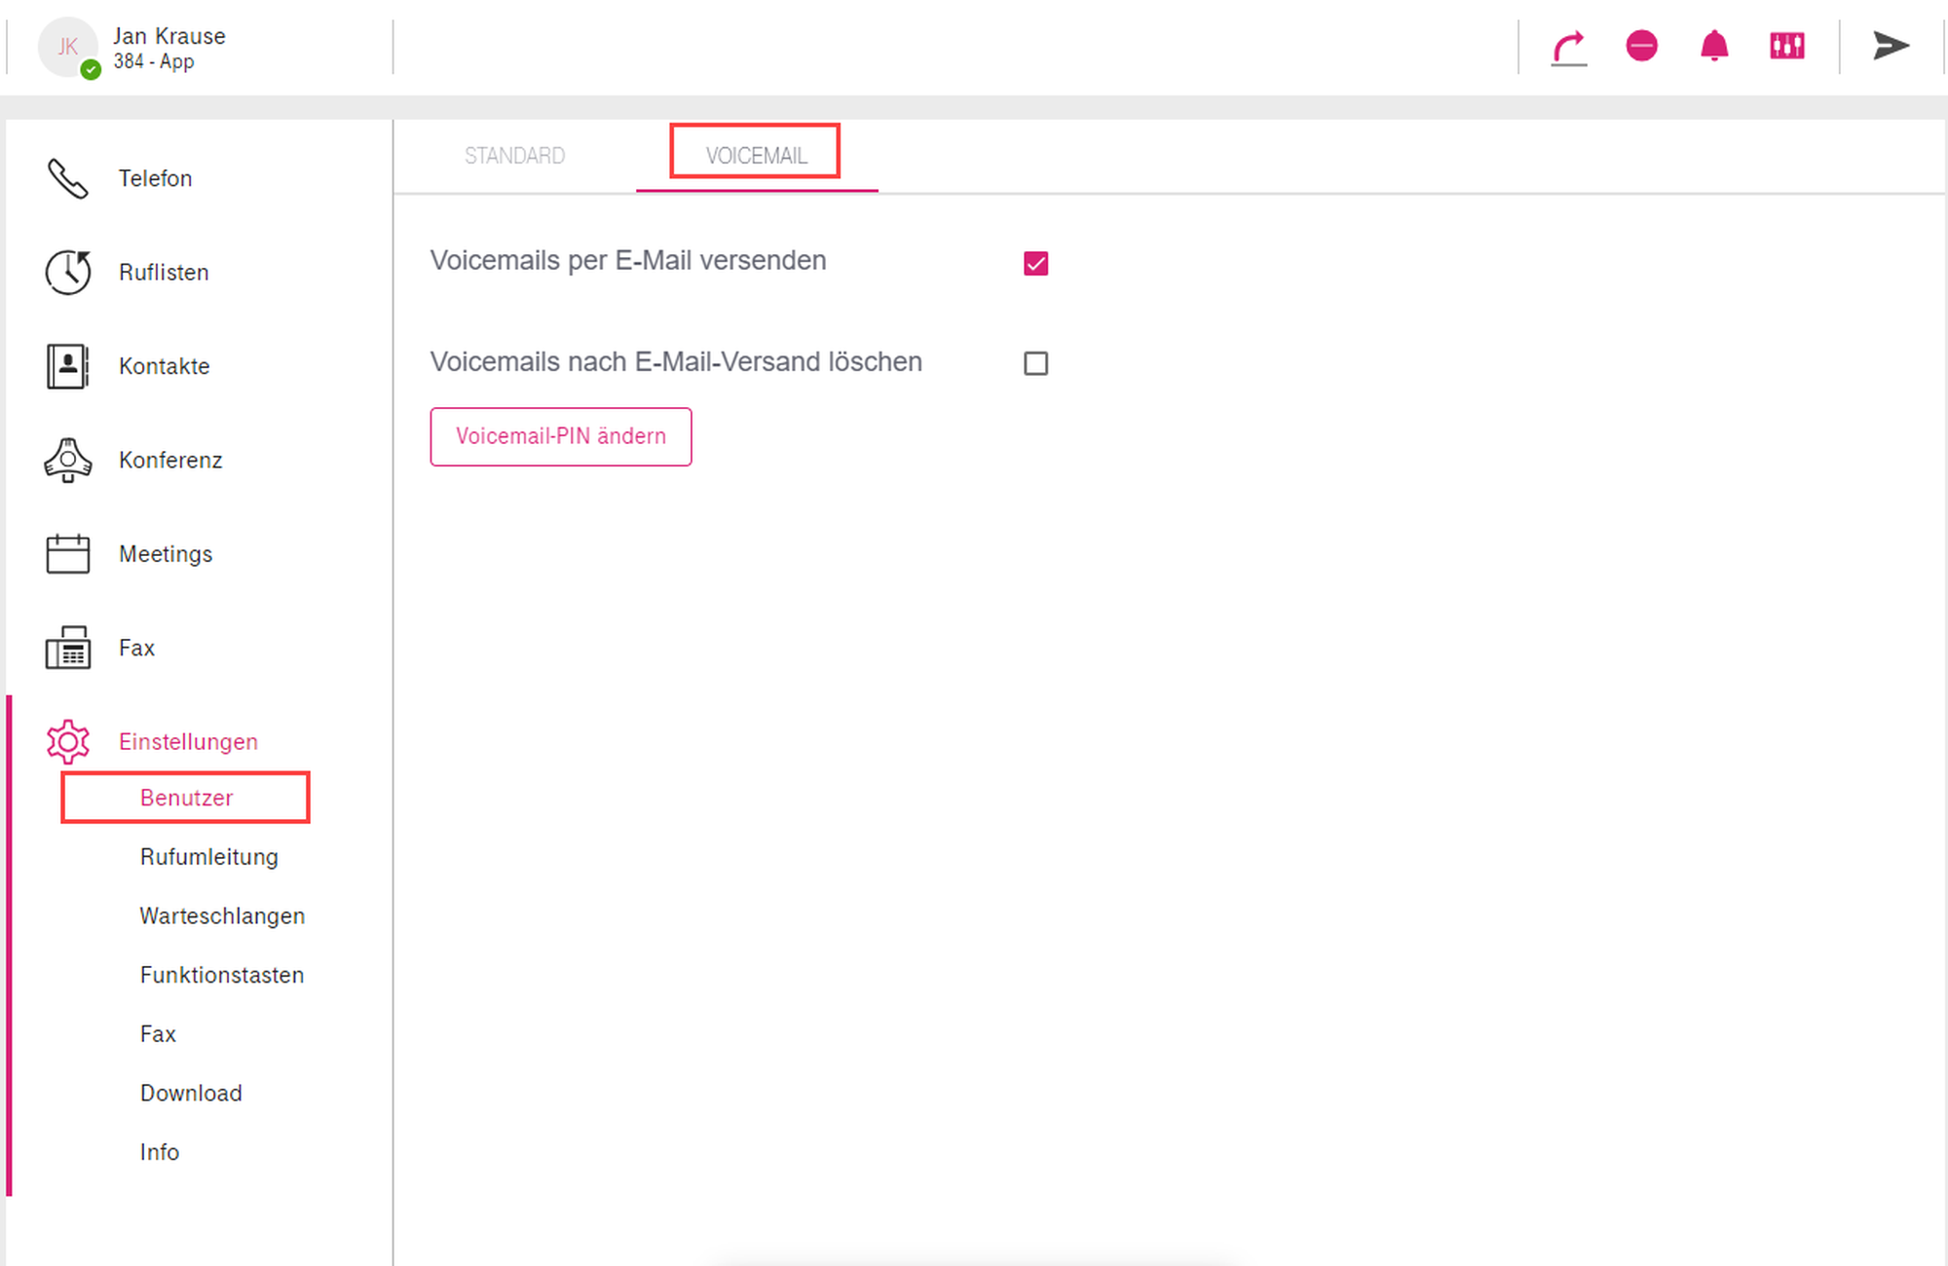The image size is (1948, 1266).
Task: Open Rufumleitung settings submenu item
Action: pyautogui.click(x=209, y=857)
